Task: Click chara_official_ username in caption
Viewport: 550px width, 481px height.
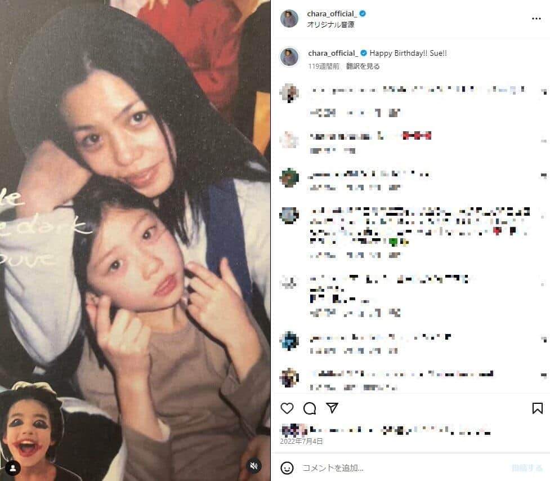Action: (333, 54)
